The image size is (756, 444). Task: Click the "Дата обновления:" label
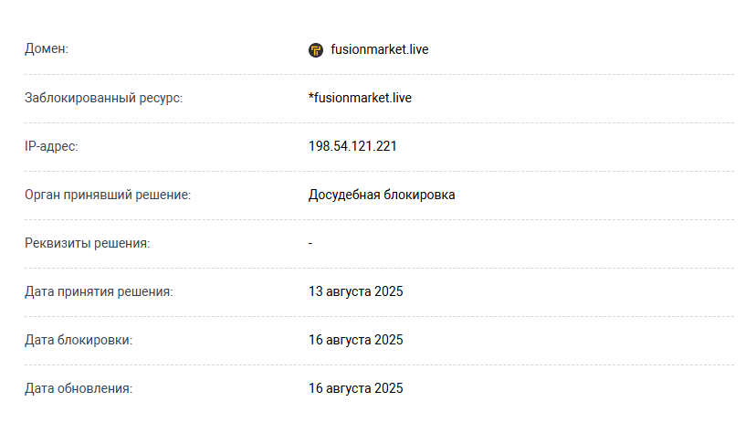[x=79, y=388]
